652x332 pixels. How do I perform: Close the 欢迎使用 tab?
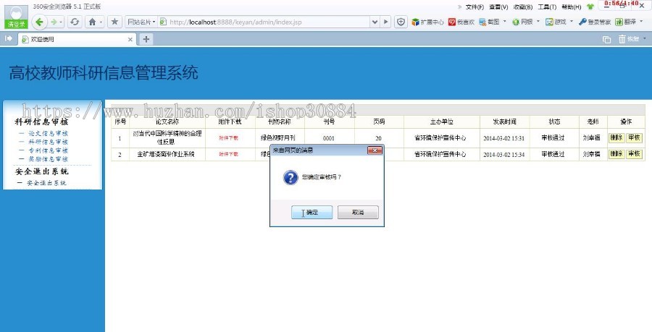click(x=130, y=40)
